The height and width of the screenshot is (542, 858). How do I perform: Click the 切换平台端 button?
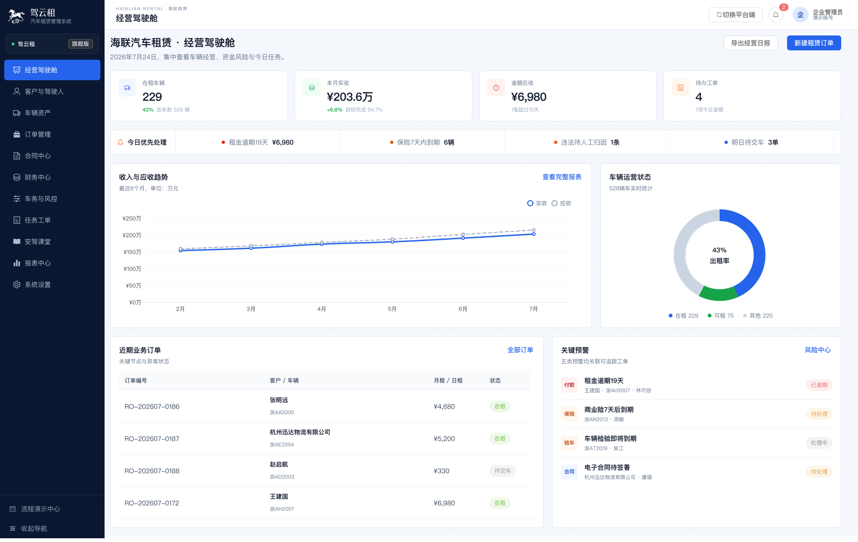click(736, 15)
